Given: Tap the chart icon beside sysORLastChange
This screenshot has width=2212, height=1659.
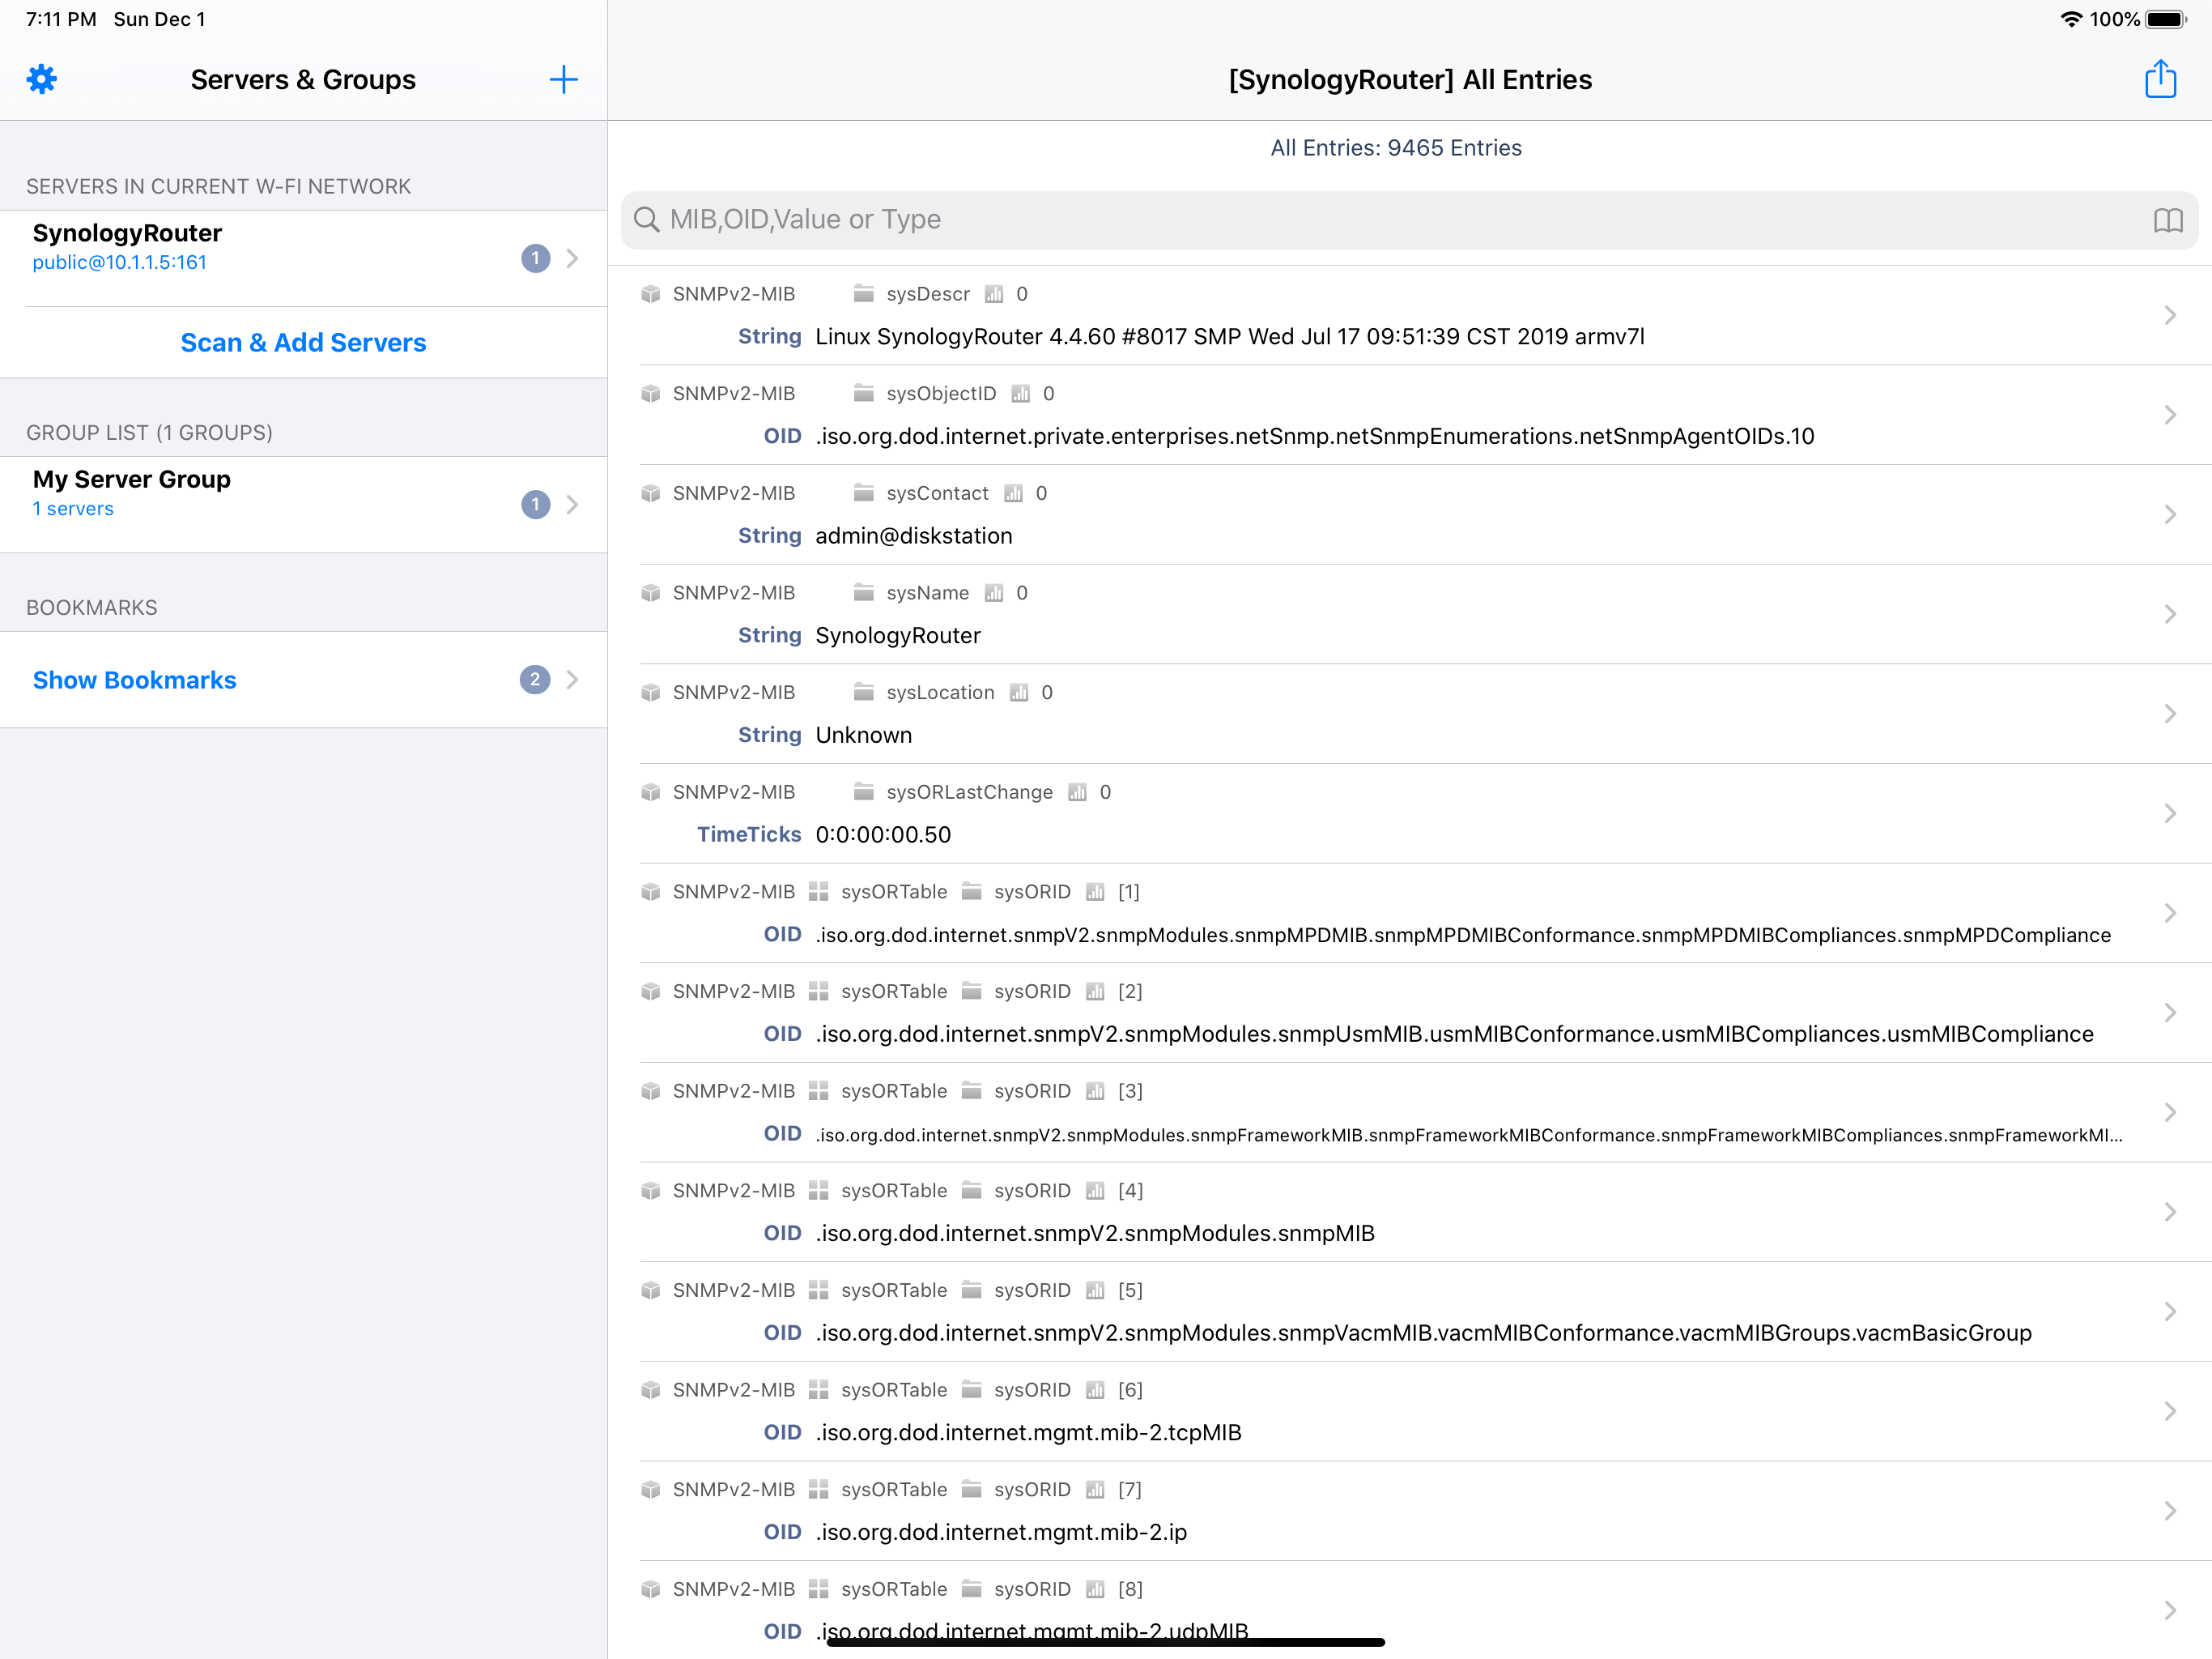Looking at the screenshot, I should pos(1077,792).
